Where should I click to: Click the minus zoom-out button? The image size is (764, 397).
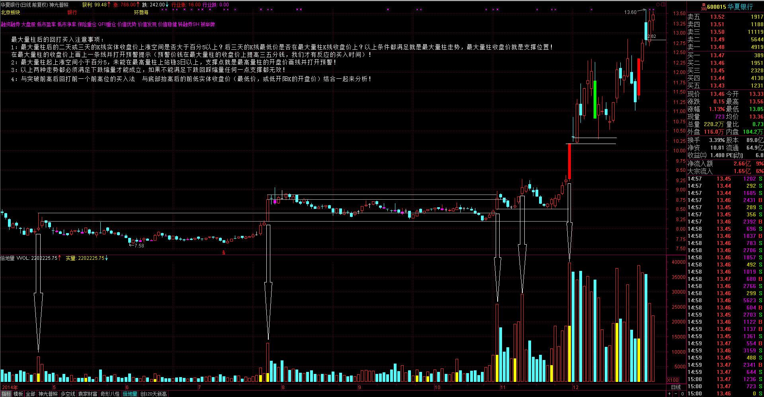pyautogui.click(x=675, y=393)
